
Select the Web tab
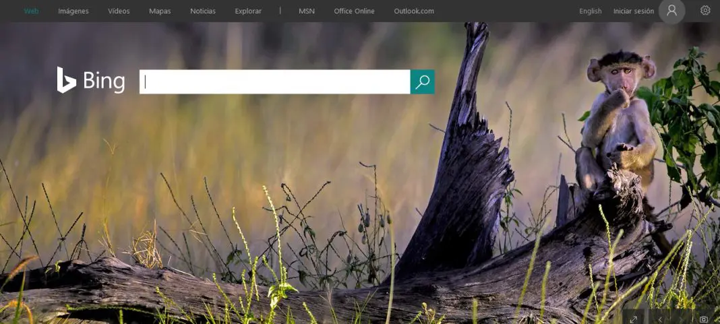coord(31,11)
